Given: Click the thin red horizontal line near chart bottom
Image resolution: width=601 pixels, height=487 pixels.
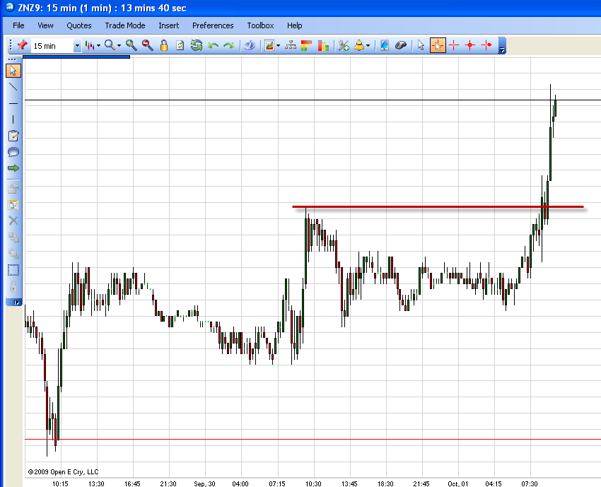Looking at the screenshot, I should (x=313, y=440).
